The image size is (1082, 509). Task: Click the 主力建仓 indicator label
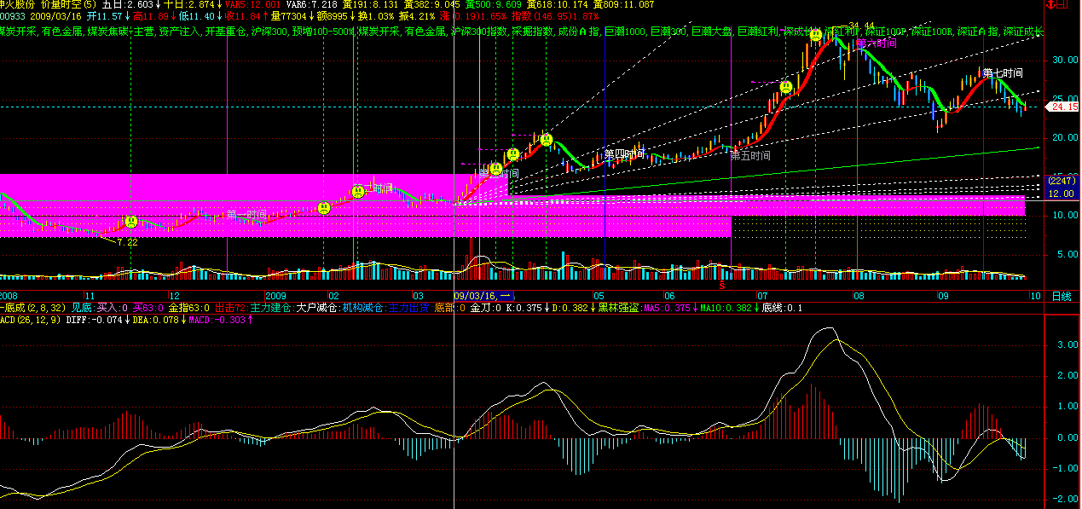(x=270, y=308)
